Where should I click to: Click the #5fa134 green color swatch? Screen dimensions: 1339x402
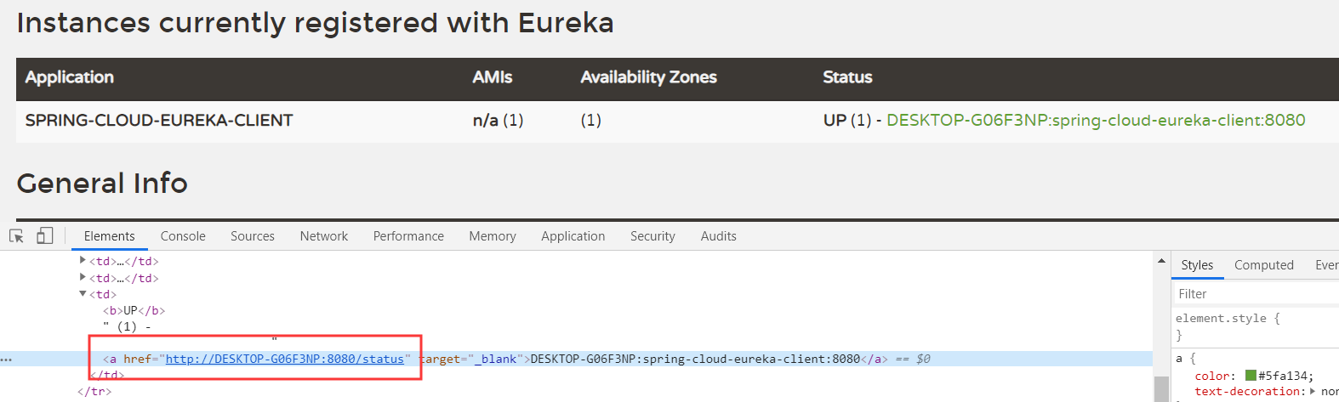pyautogui.click(x=1251, y=376)
